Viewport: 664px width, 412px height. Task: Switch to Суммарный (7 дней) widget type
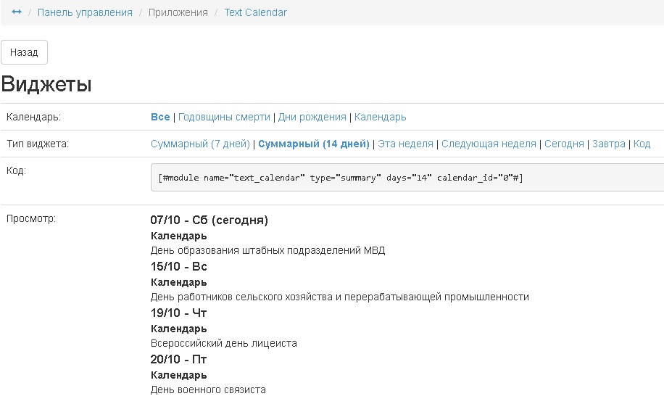tap(200, 144)
